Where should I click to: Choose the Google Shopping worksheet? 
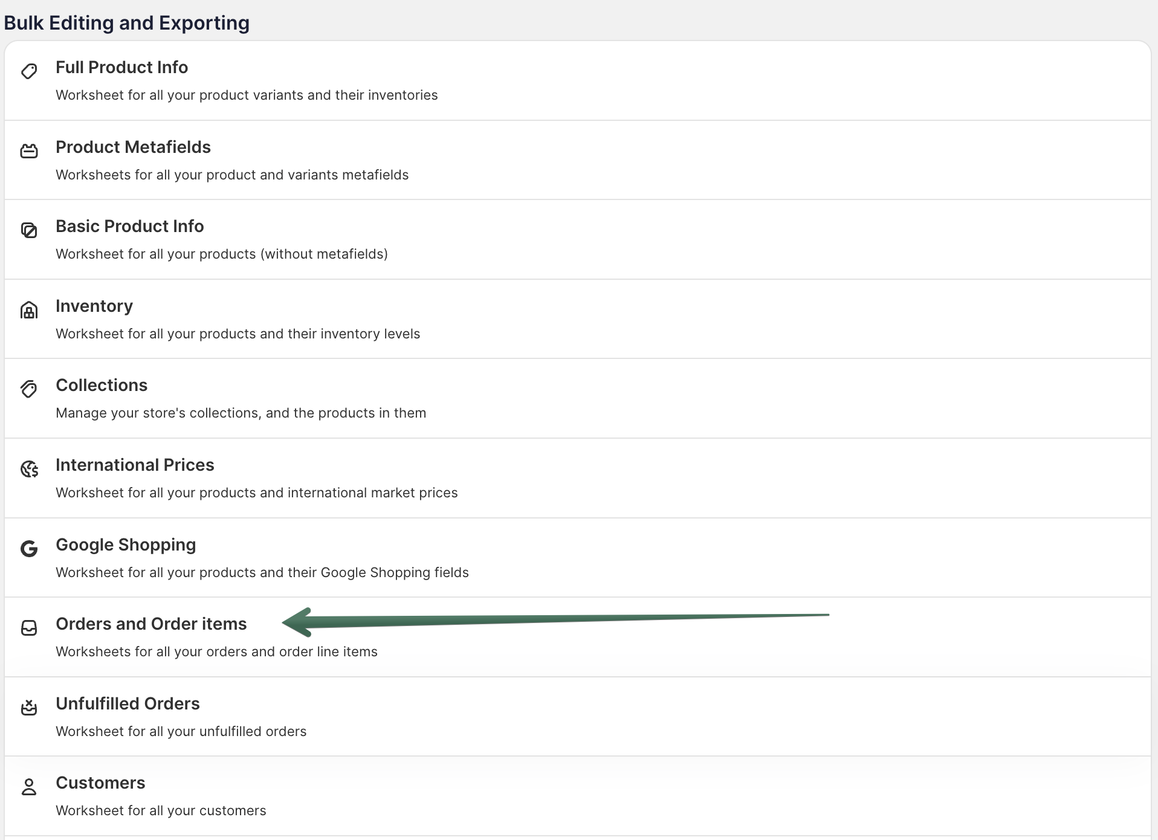tap(126, 544)
